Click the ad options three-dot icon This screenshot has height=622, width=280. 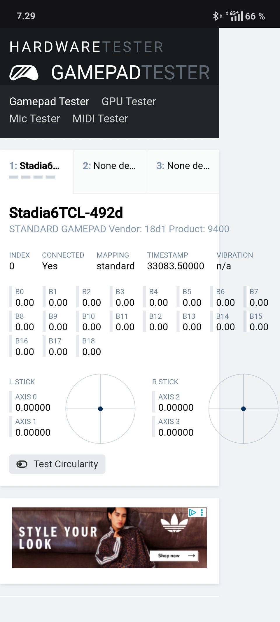(x=202, y=512)
